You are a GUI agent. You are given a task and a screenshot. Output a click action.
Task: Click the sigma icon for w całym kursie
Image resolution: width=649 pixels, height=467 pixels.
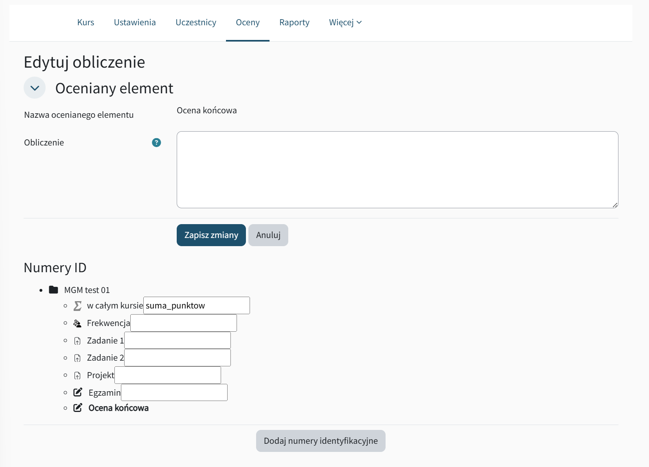pyautogui.click(x=77, y=306)
